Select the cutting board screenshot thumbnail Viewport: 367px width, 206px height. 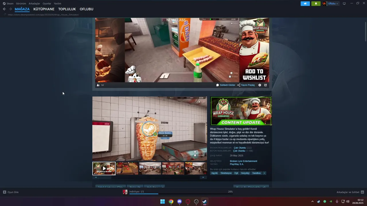click(x=127, y=168)
